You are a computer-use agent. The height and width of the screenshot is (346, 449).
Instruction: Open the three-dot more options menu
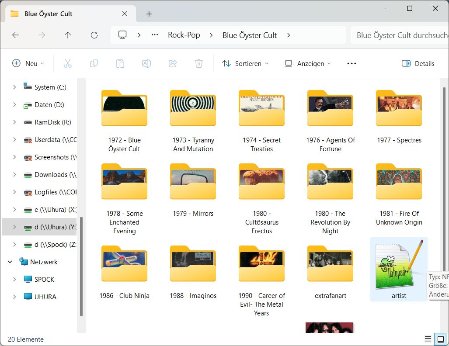[352, 63]
